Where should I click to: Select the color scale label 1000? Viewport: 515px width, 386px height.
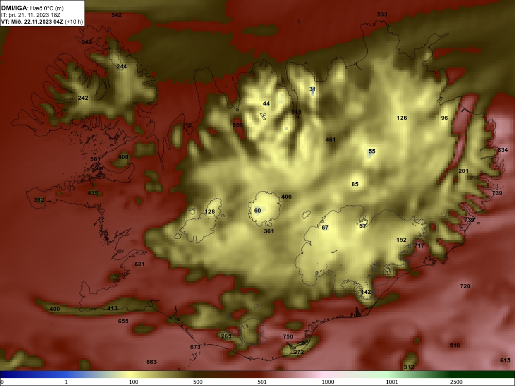click(328, 382)
